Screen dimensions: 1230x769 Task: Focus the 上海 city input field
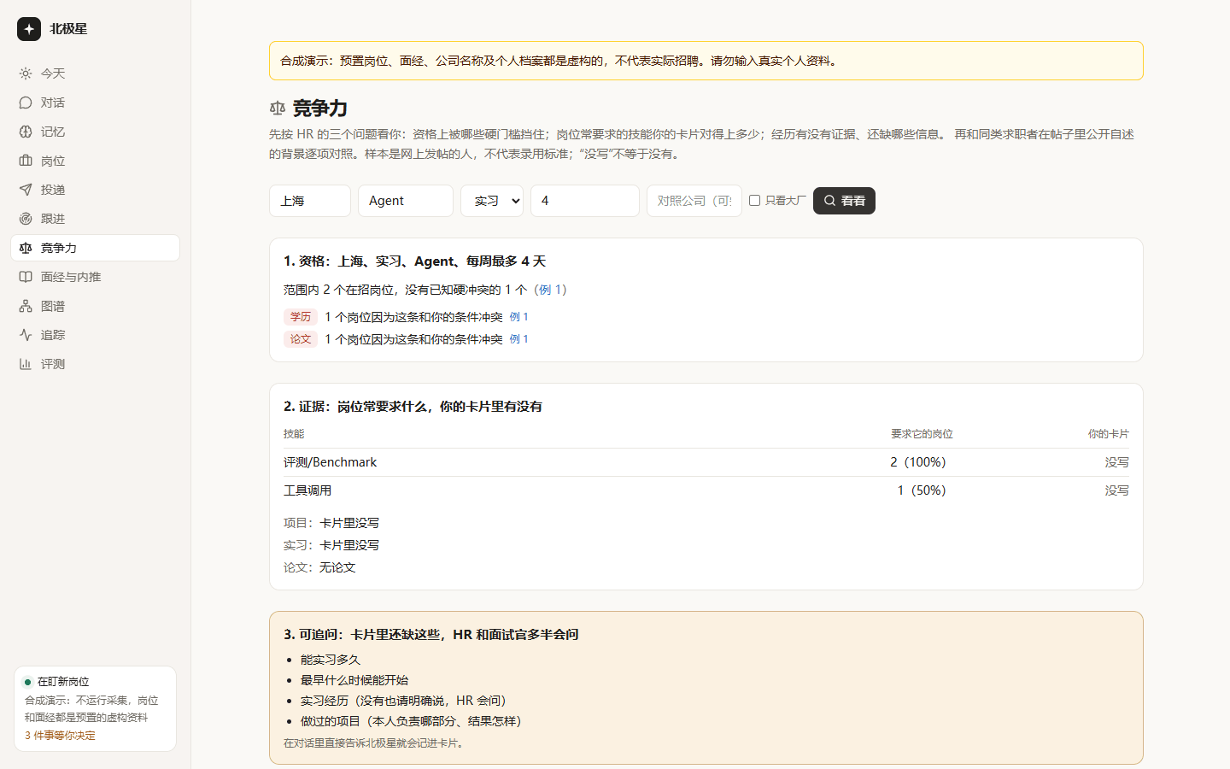[x=310, y=201]
